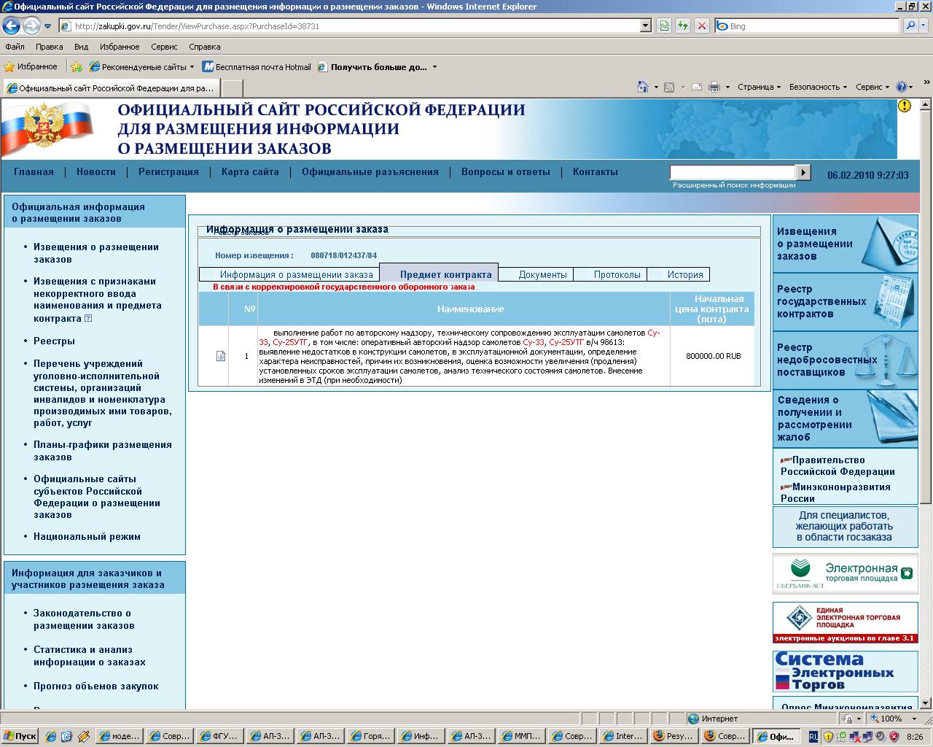
Task: Click the Регистрация navigation link
Action: click(168, 172)
